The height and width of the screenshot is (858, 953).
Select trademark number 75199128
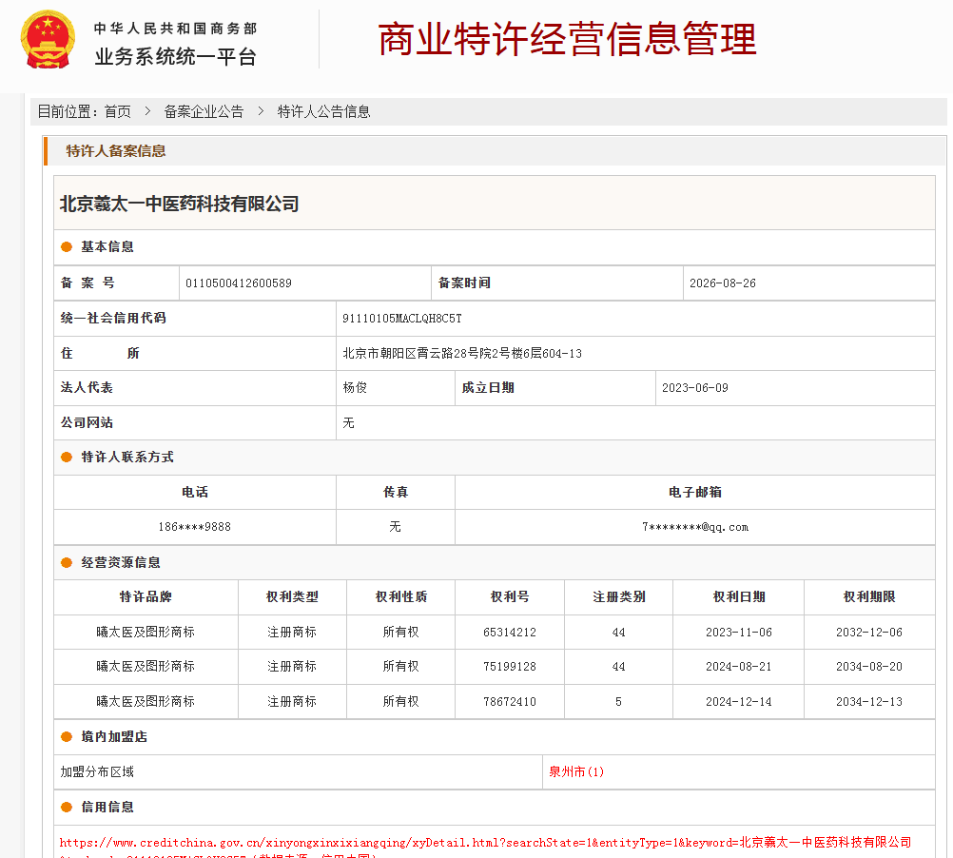(510, 667)
